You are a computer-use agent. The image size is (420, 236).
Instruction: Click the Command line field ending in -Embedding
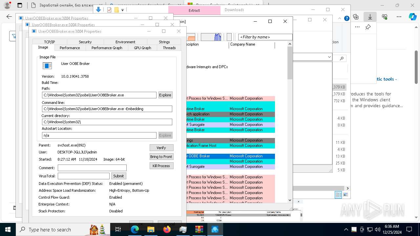point(107,109)
